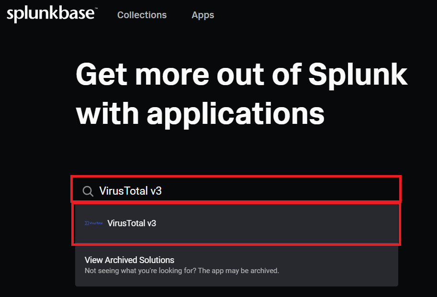
Task: Click the "with applications" heading line
Action: coord(200,113)
